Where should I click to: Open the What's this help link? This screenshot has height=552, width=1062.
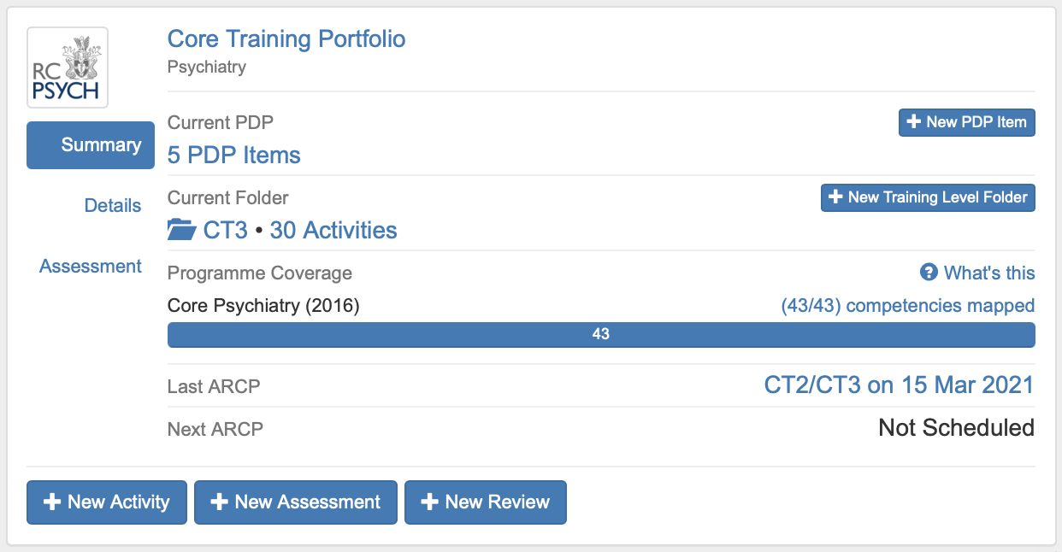[x=989, y=273]
